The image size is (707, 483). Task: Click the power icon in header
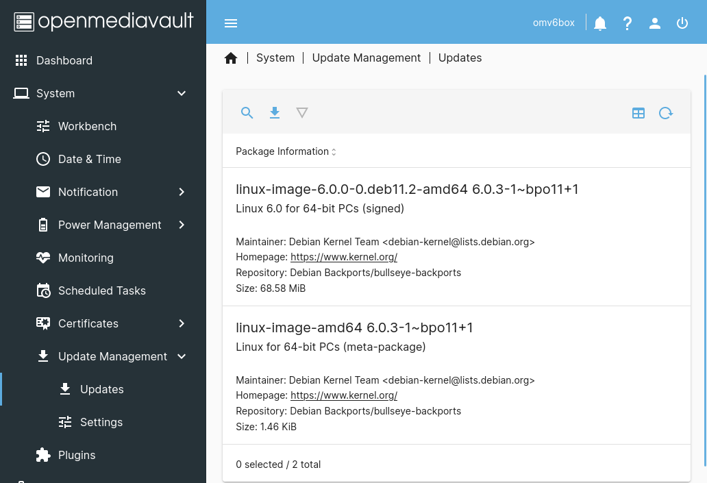(x=682, y=23)
